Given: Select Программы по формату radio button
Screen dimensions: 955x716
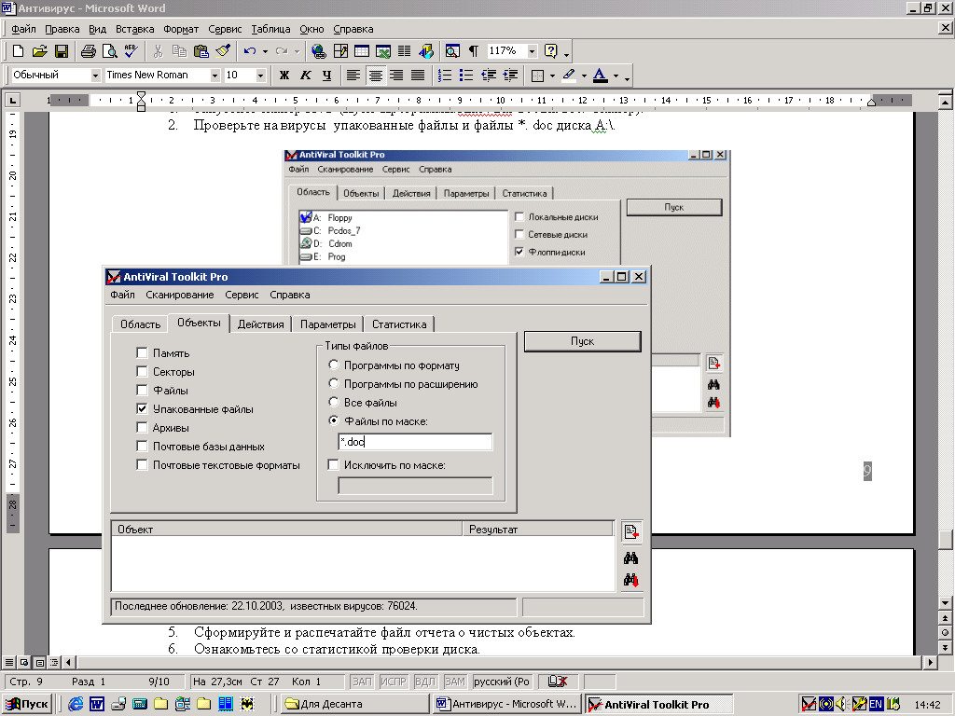Looking at the screenshot, I should [333, 365].
